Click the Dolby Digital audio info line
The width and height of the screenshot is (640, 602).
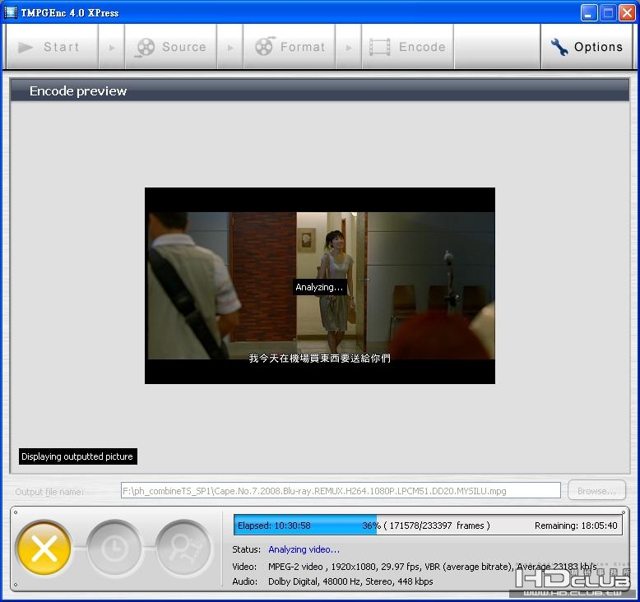click(x=350, y=581)
